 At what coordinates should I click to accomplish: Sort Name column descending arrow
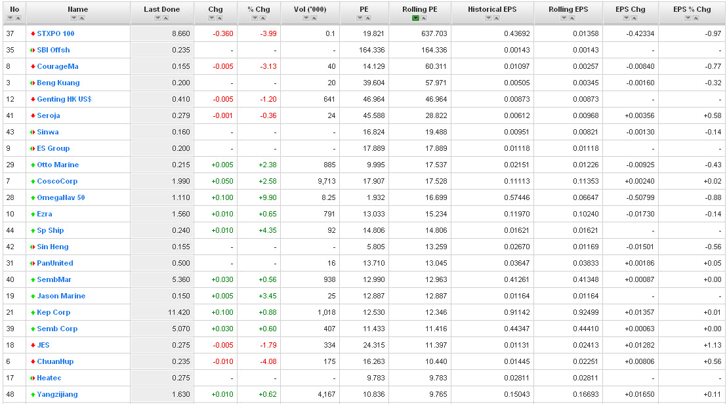[x=73, y=18]
